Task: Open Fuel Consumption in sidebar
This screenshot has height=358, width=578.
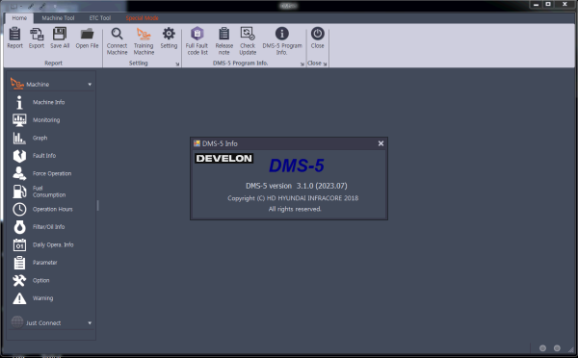Action: click(x=49, y=192)
